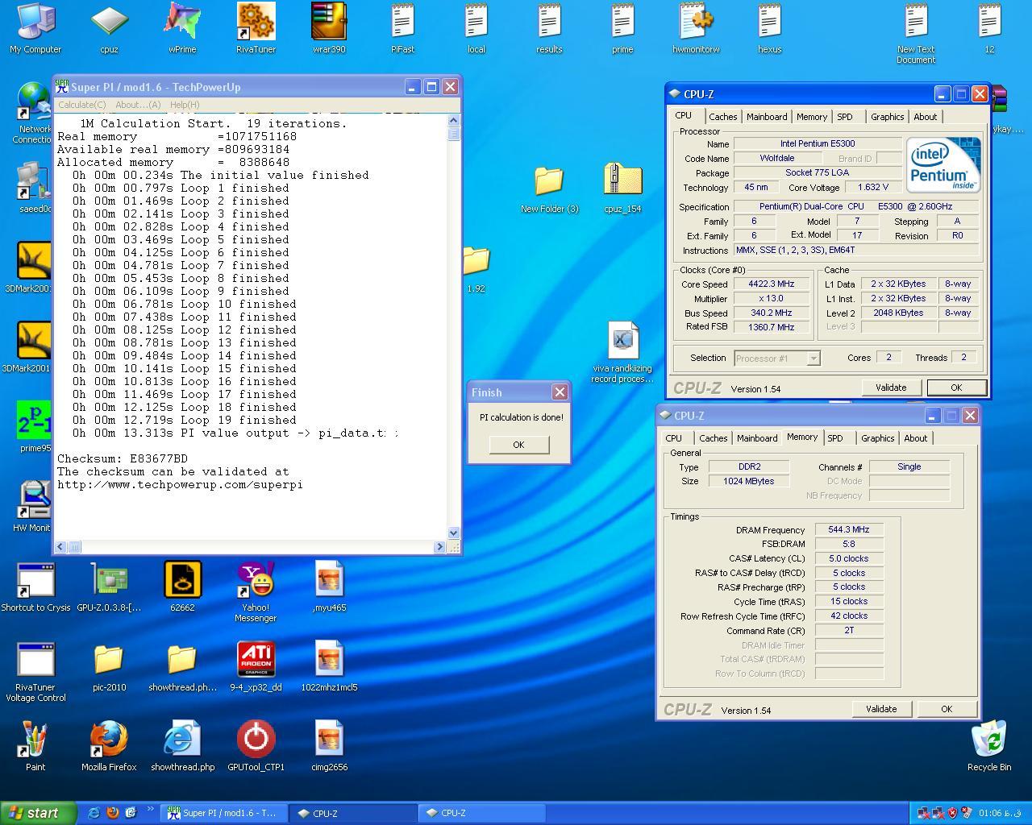The height and width of the screenshot is (825, 1032).
Task: Open wPrime desktop icon
Action: [x=182, y=28]
